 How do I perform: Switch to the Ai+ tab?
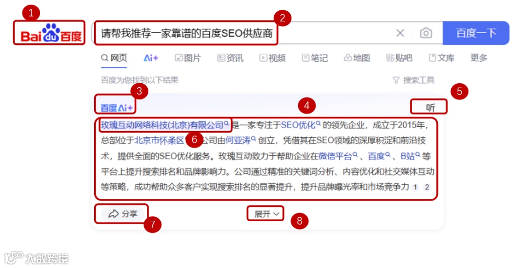(x=151, y=58)
